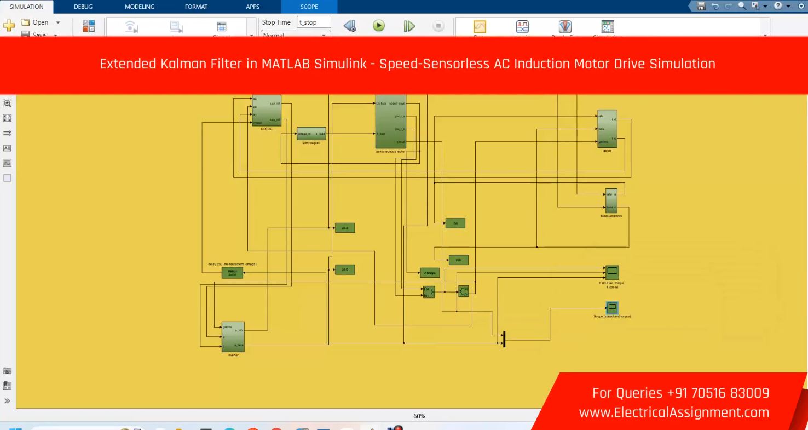This screenshot has height=430, width=808.
Task: Select the asynchronous motor block
Action: (390, 122)
